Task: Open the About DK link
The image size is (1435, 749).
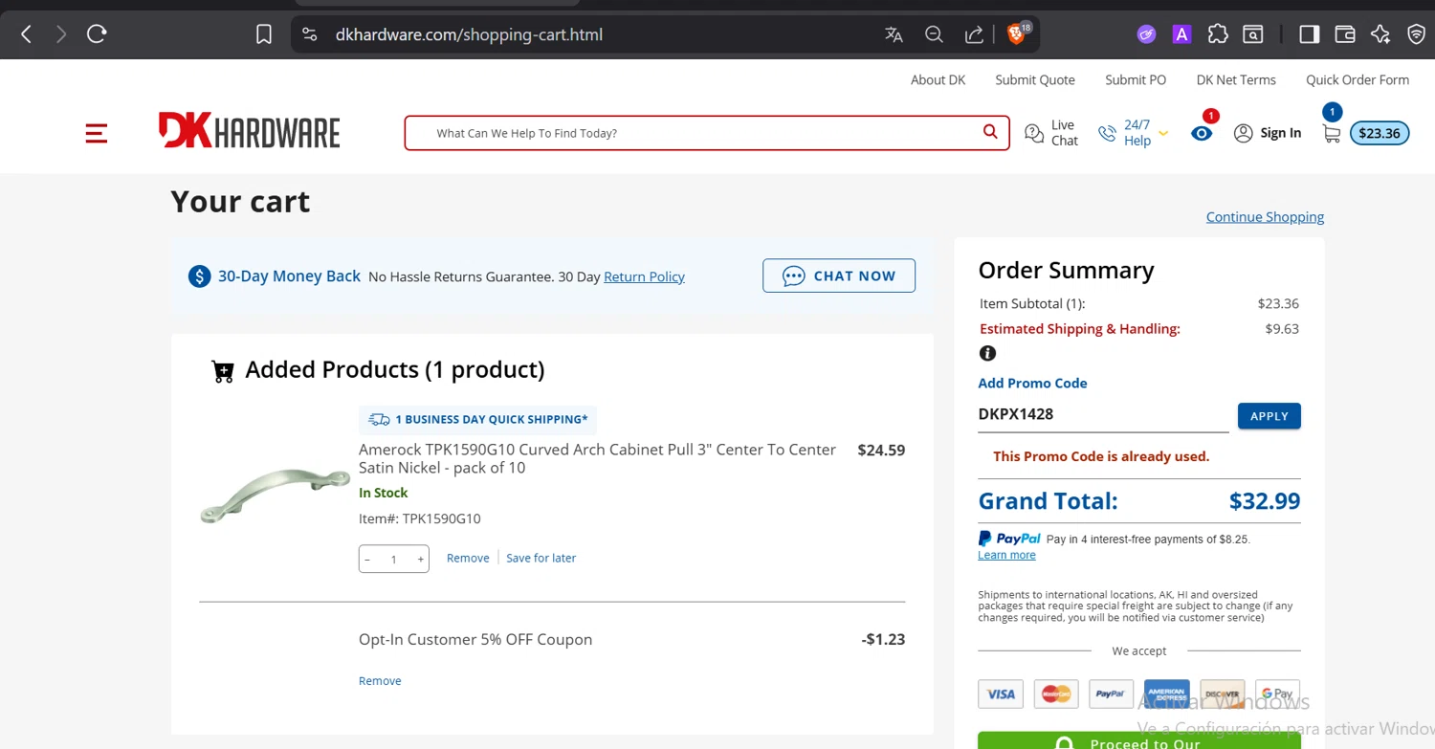Action: point(938,79)
